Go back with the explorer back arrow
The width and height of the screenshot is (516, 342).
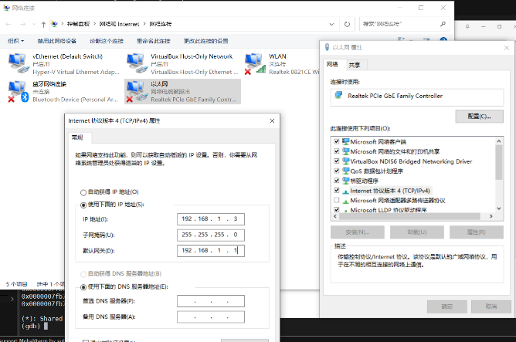pyautogui.click(x=8, y=24)
